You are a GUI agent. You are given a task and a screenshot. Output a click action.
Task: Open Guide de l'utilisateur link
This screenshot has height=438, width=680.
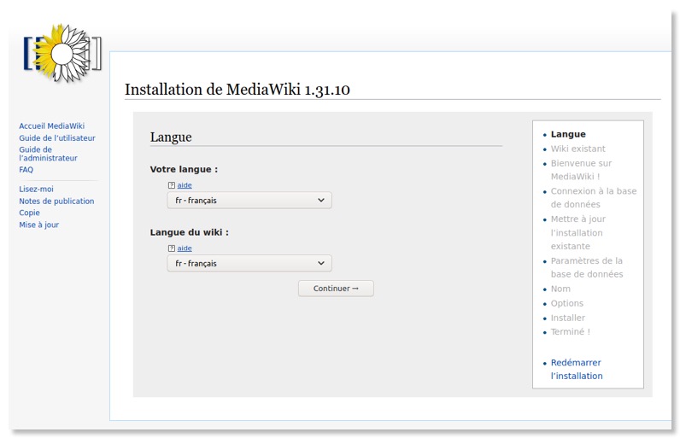[57, 138]
